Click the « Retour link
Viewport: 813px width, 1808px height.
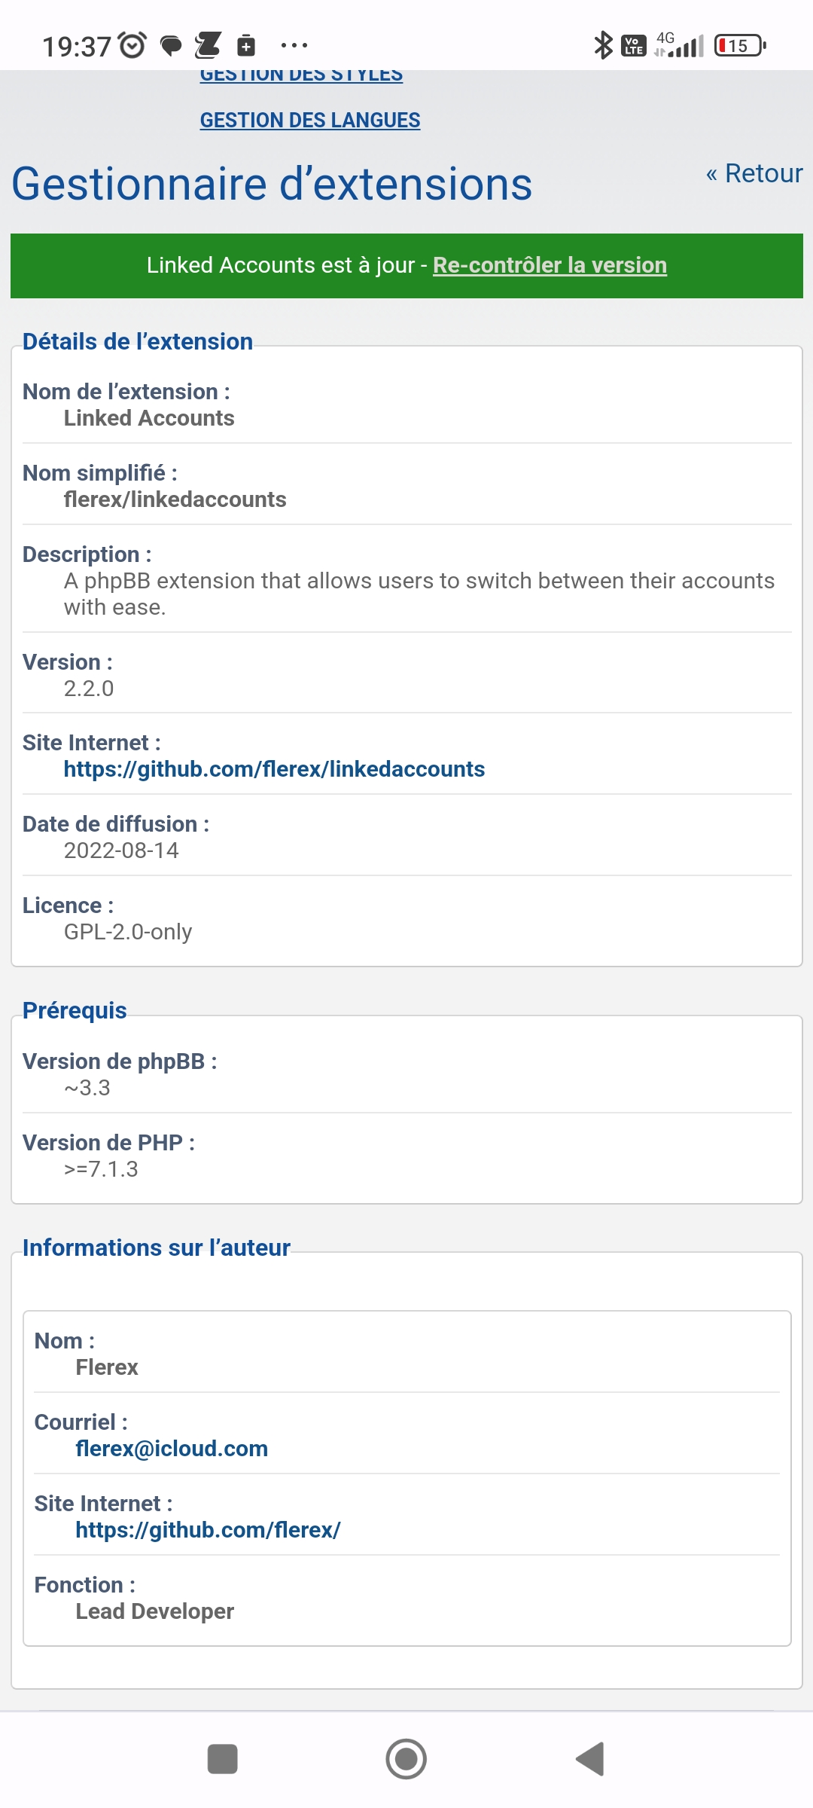click(x=754, y=173)
